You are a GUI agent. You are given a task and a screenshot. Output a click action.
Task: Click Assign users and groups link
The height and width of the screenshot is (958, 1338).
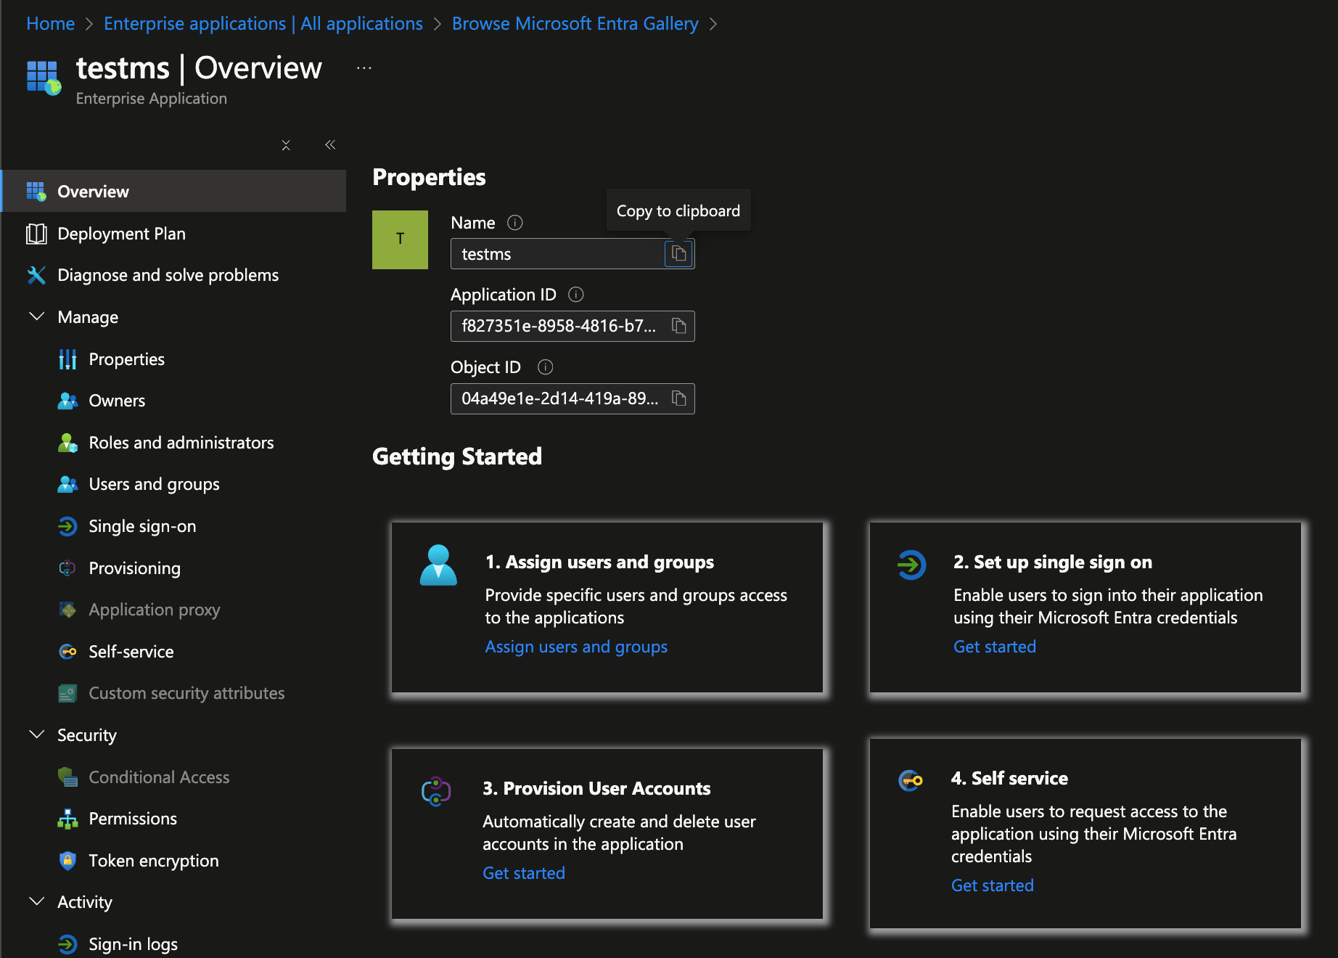(x=576, y=647)
